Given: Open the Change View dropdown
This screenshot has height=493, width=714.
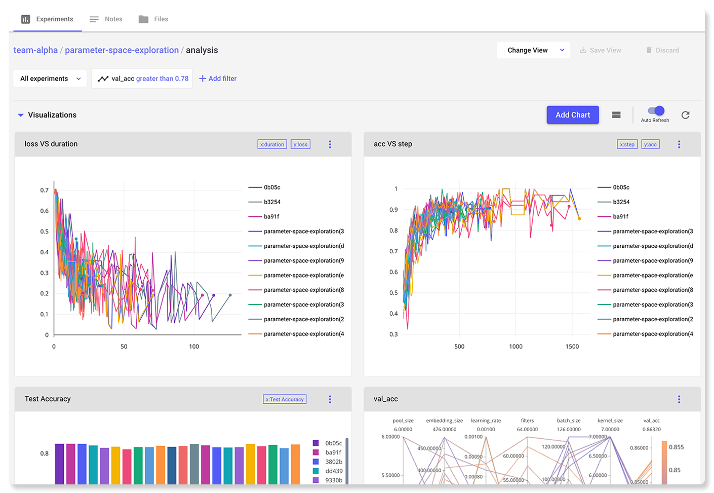Looking at the screenshot, I should pos(533,50).
